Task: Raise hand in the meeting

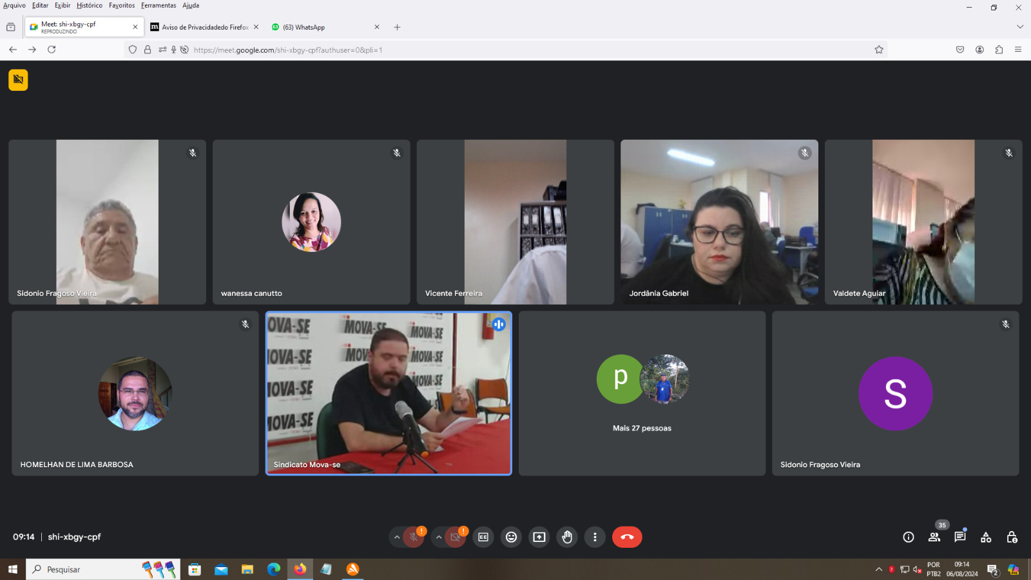Action: point(567,537)
